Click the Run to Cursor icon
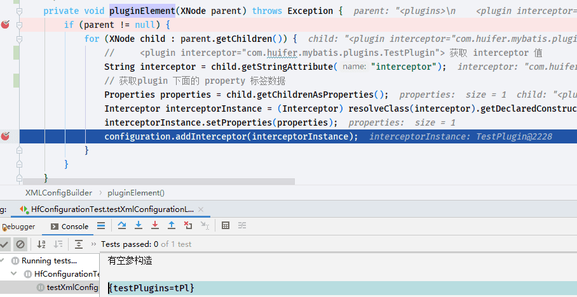The image size is (577, 297). click(x=205, y=225)
